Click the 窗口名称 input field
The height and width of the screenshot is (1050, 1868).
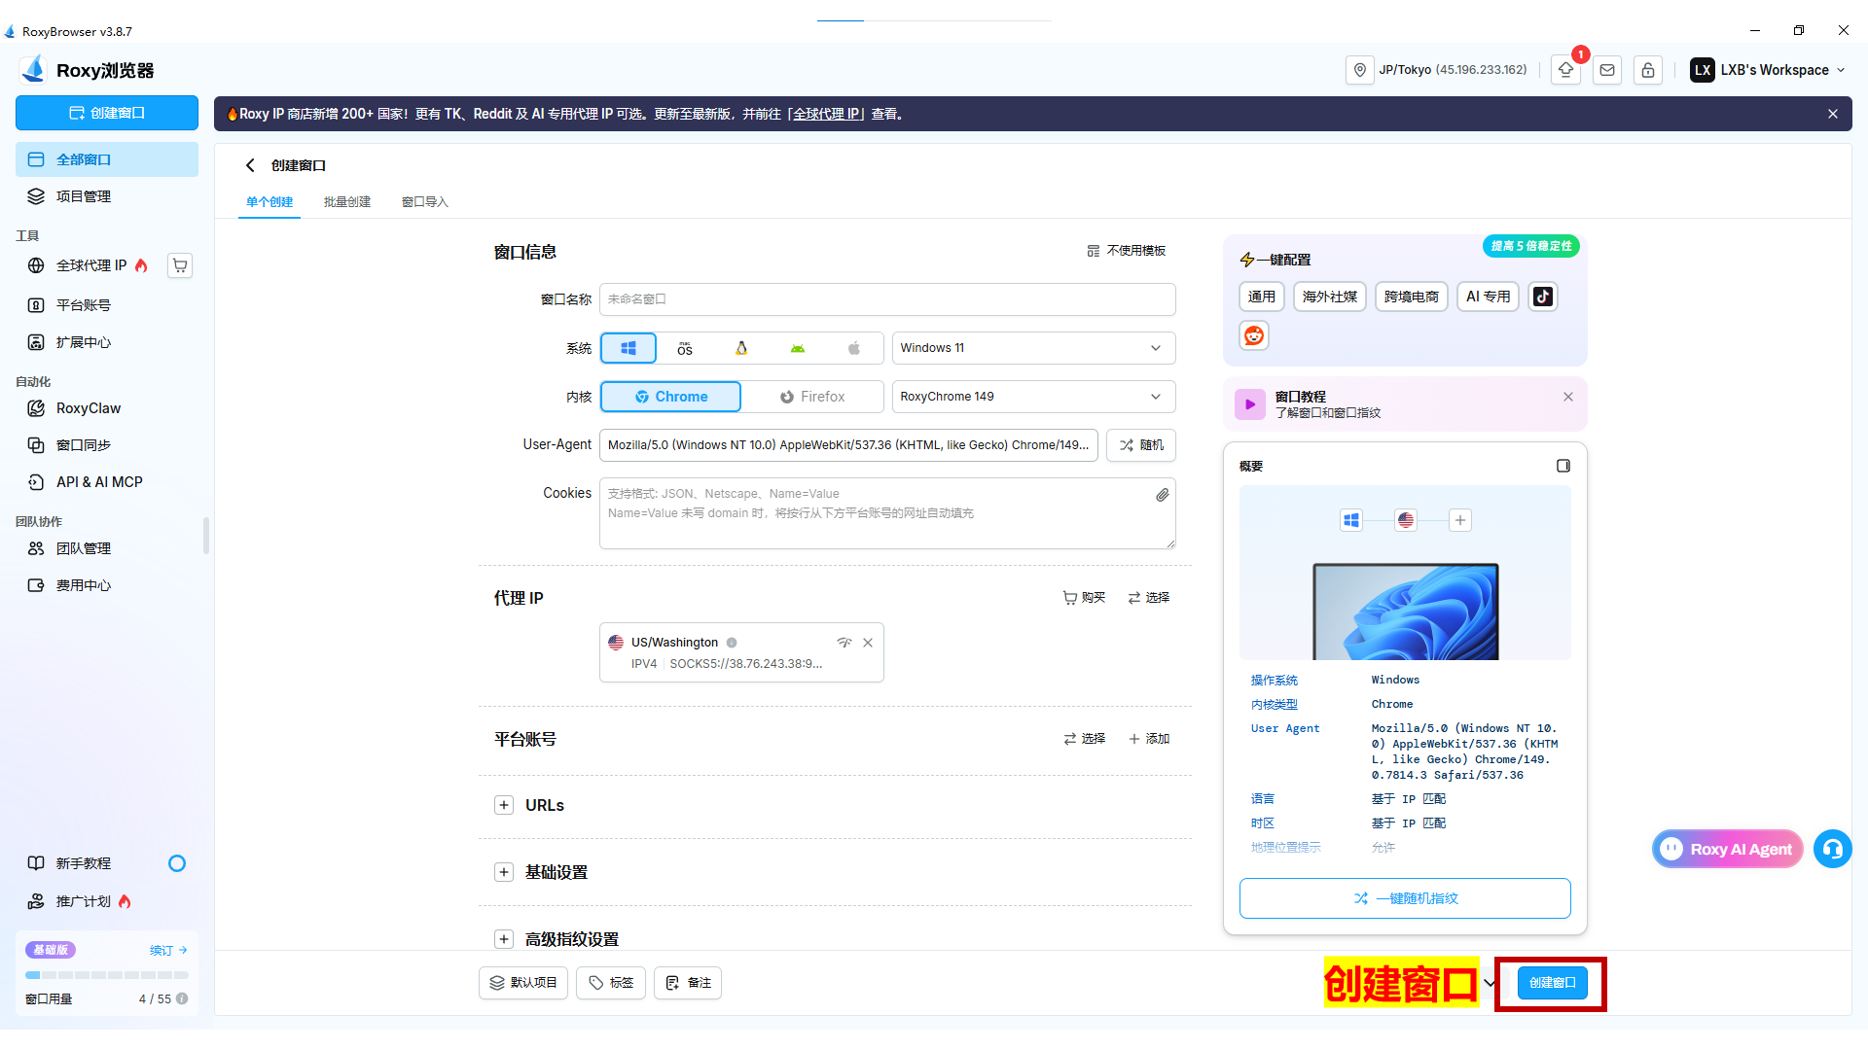point(887,299)
